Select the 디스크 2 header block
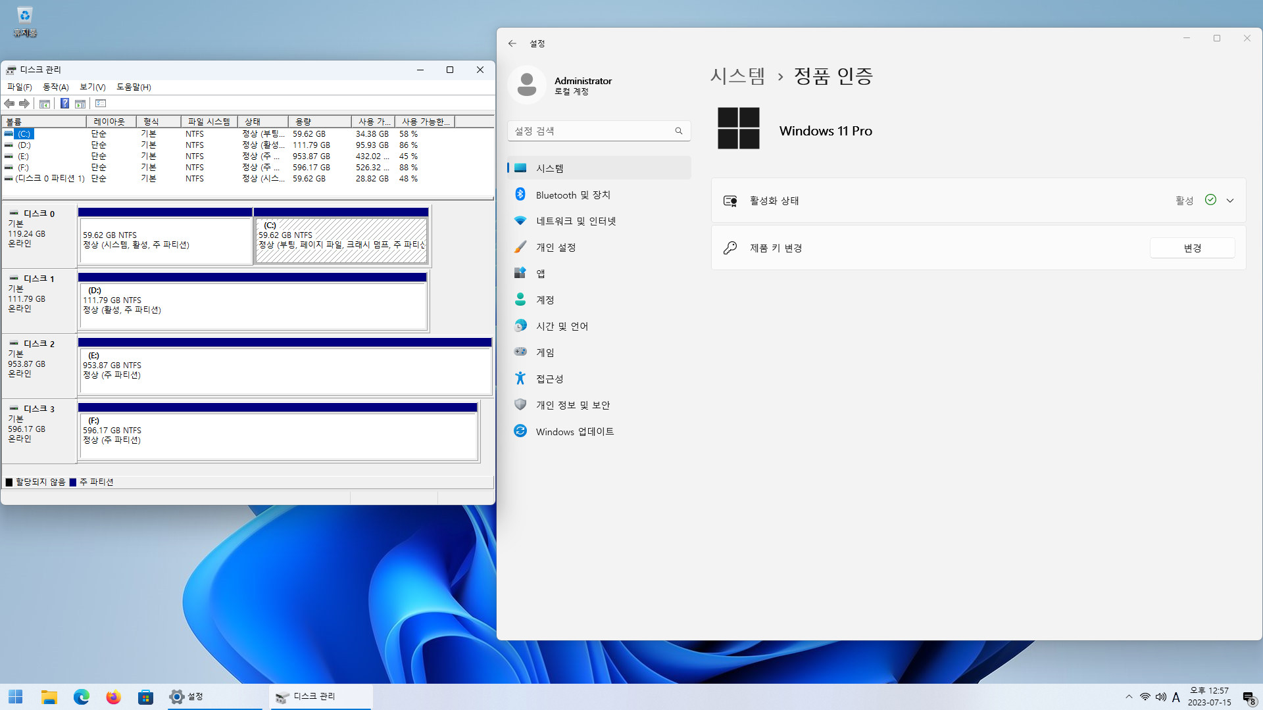This screenshot has height=710, width=1263. 39,366
